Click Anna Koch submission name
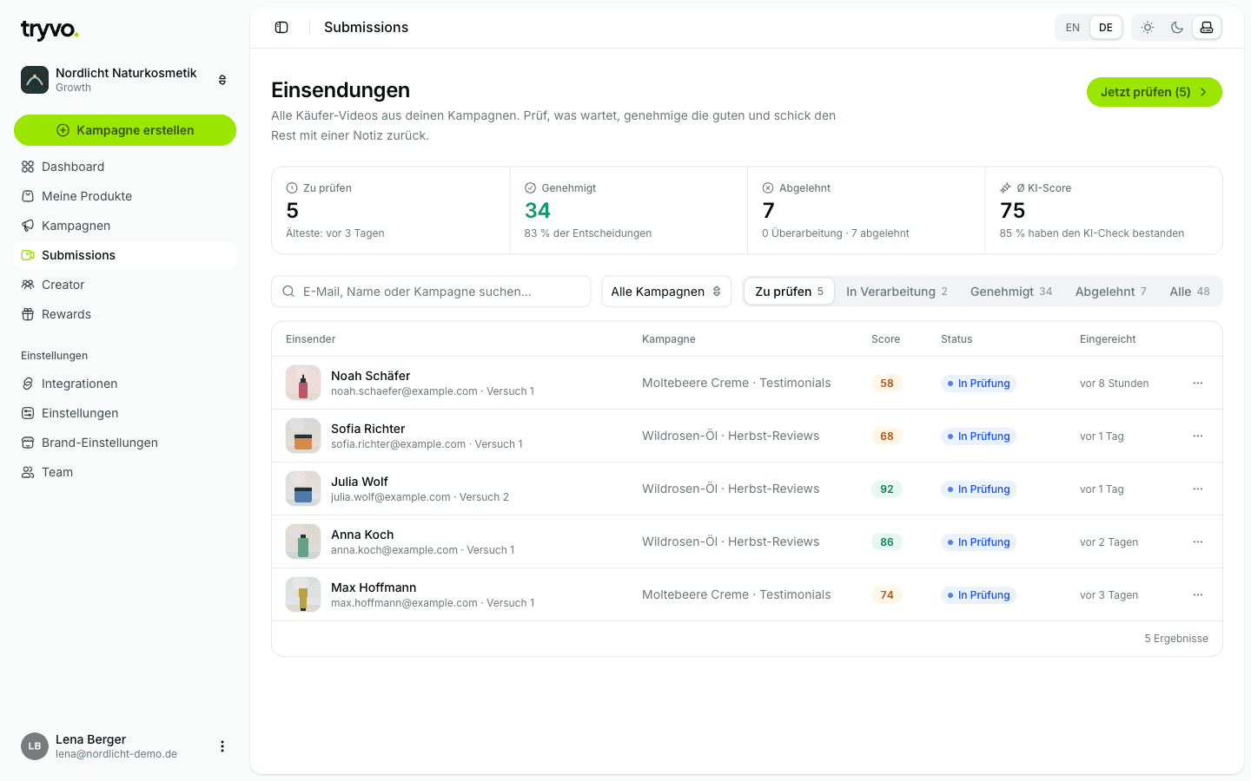The width and height of the screenshot is (1251, 781). click(x=362, y=535)
